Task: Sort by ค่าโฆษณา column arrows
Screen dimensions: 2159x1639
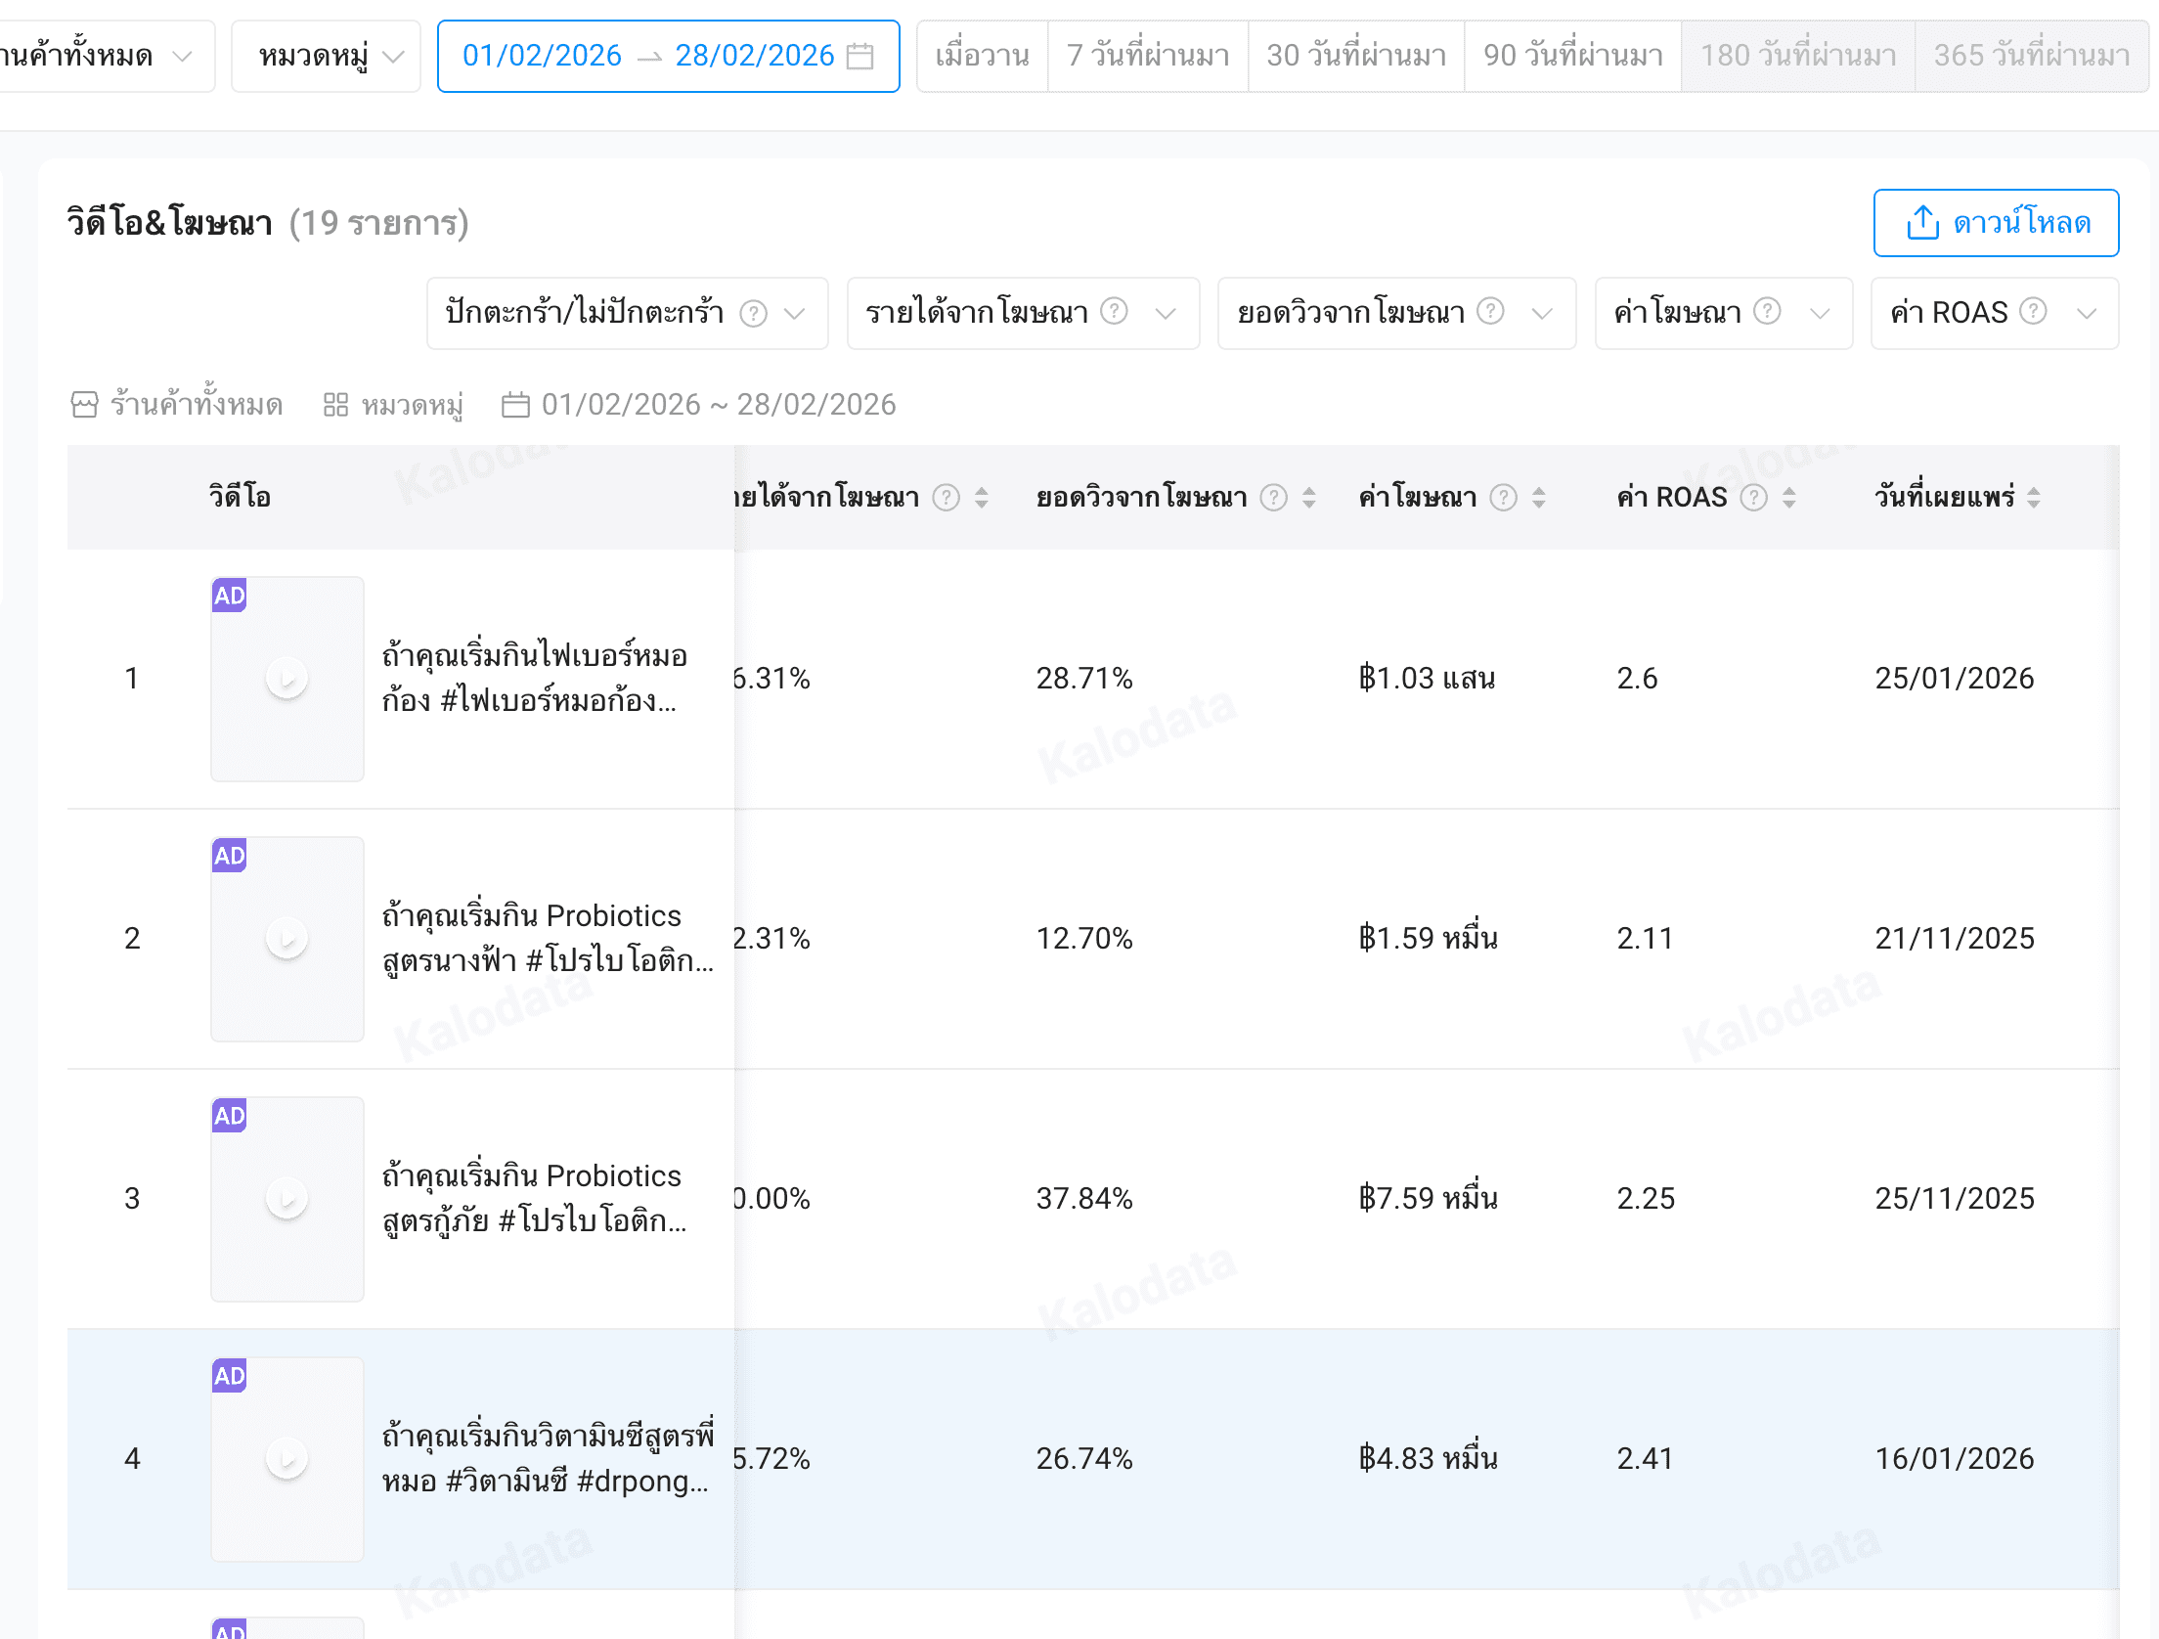Action: point(1539,498)
